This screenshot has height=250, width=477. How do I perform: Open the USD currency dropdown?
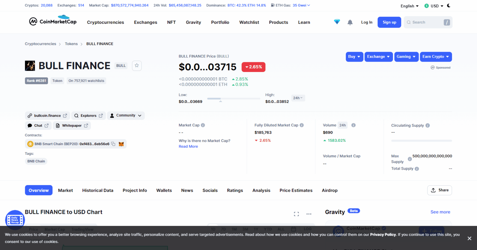(x=434, y=6)
